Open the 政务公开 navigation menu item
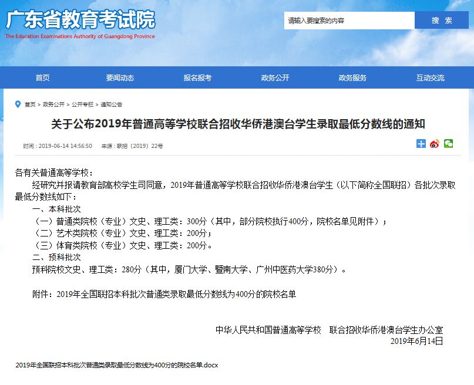This screenshot has width=474, height=385. pos(275,77)
